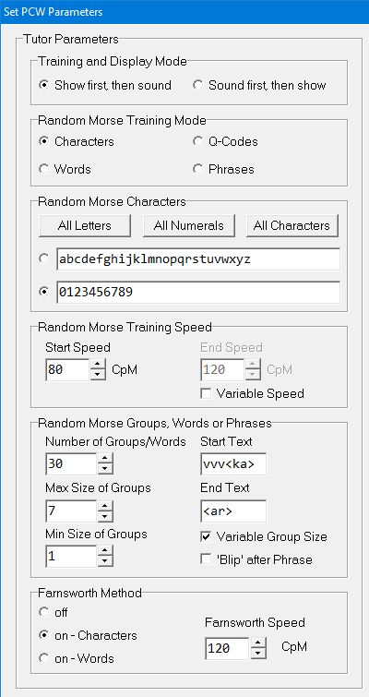
Task: Click the Start Text field
Action: [x=233, y=464]
